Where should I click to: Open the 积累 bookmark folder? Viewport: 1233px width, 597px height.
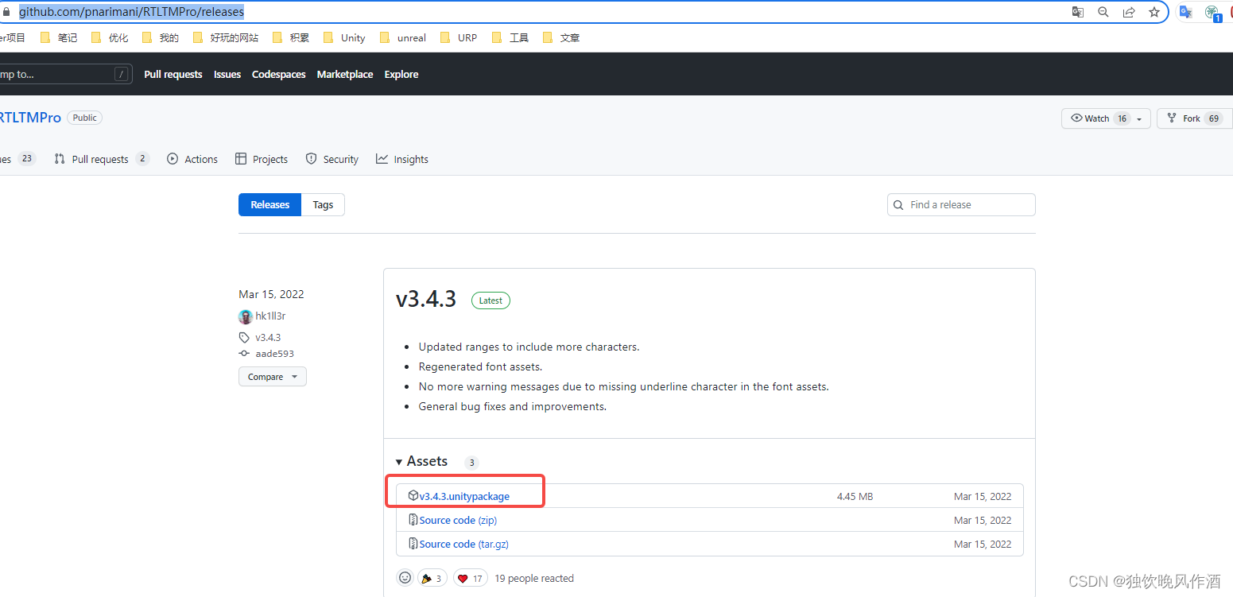click(x=291, y=37)
